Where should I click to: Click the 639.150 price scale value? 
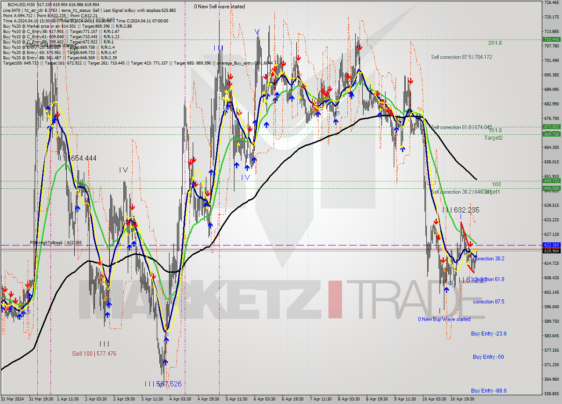[x=552, y=206]
